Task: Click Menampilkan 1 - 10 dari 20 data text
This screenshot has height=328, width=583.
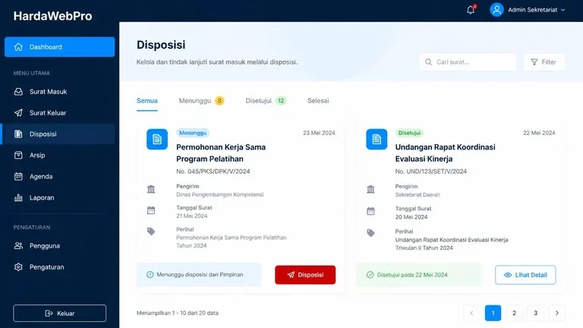Action: point(178,313)
